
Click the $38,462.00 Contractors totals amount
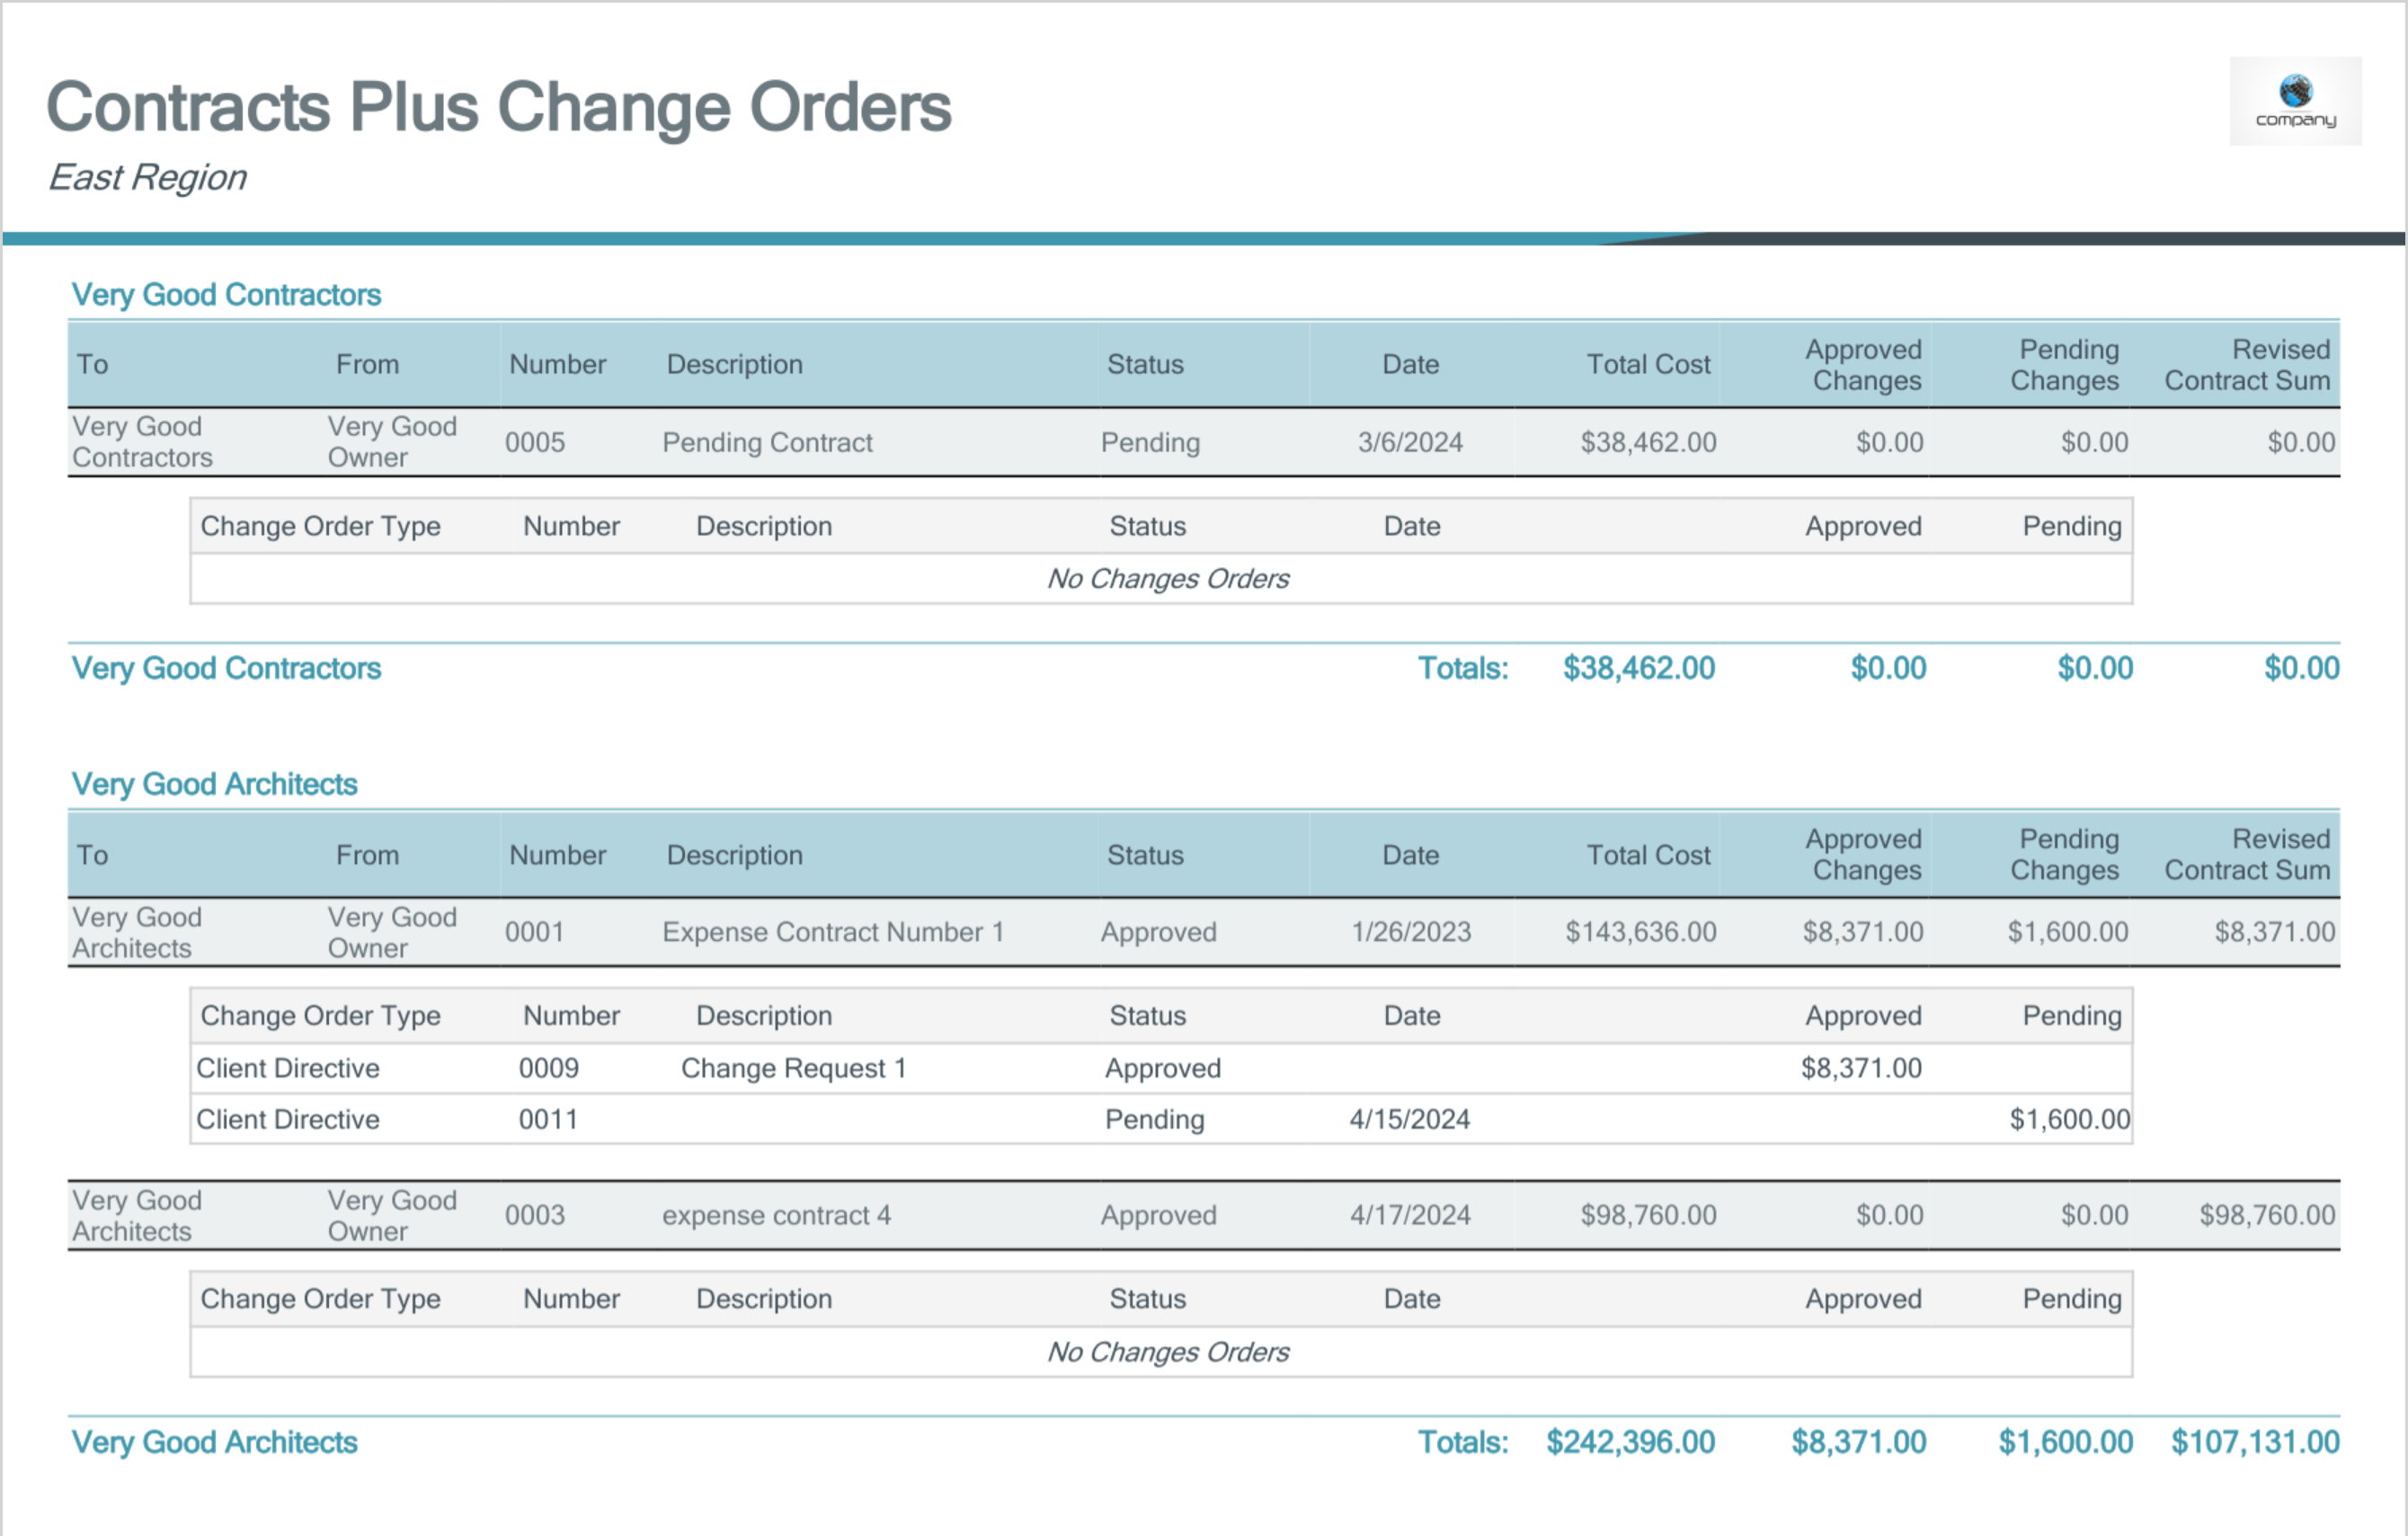click(x=1638, y=668)
